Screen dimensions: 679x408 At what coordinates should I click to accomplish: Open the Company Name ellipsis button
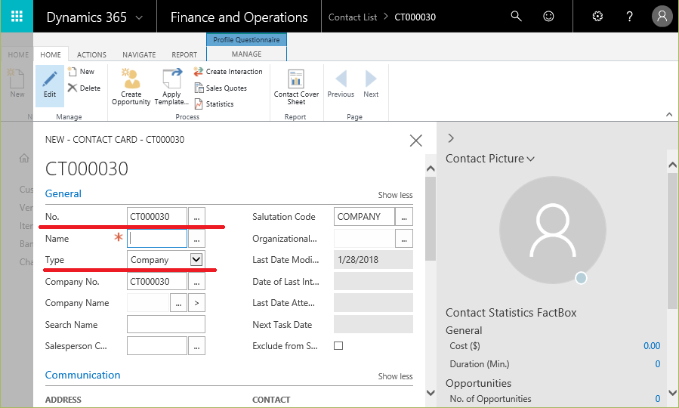tap(178, 303)
